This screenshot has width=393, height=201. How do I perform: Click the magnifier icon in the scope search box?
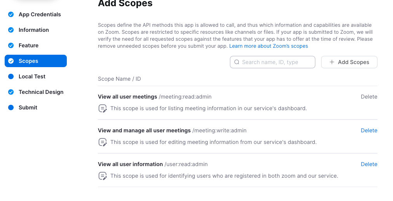tap(236, 62)
